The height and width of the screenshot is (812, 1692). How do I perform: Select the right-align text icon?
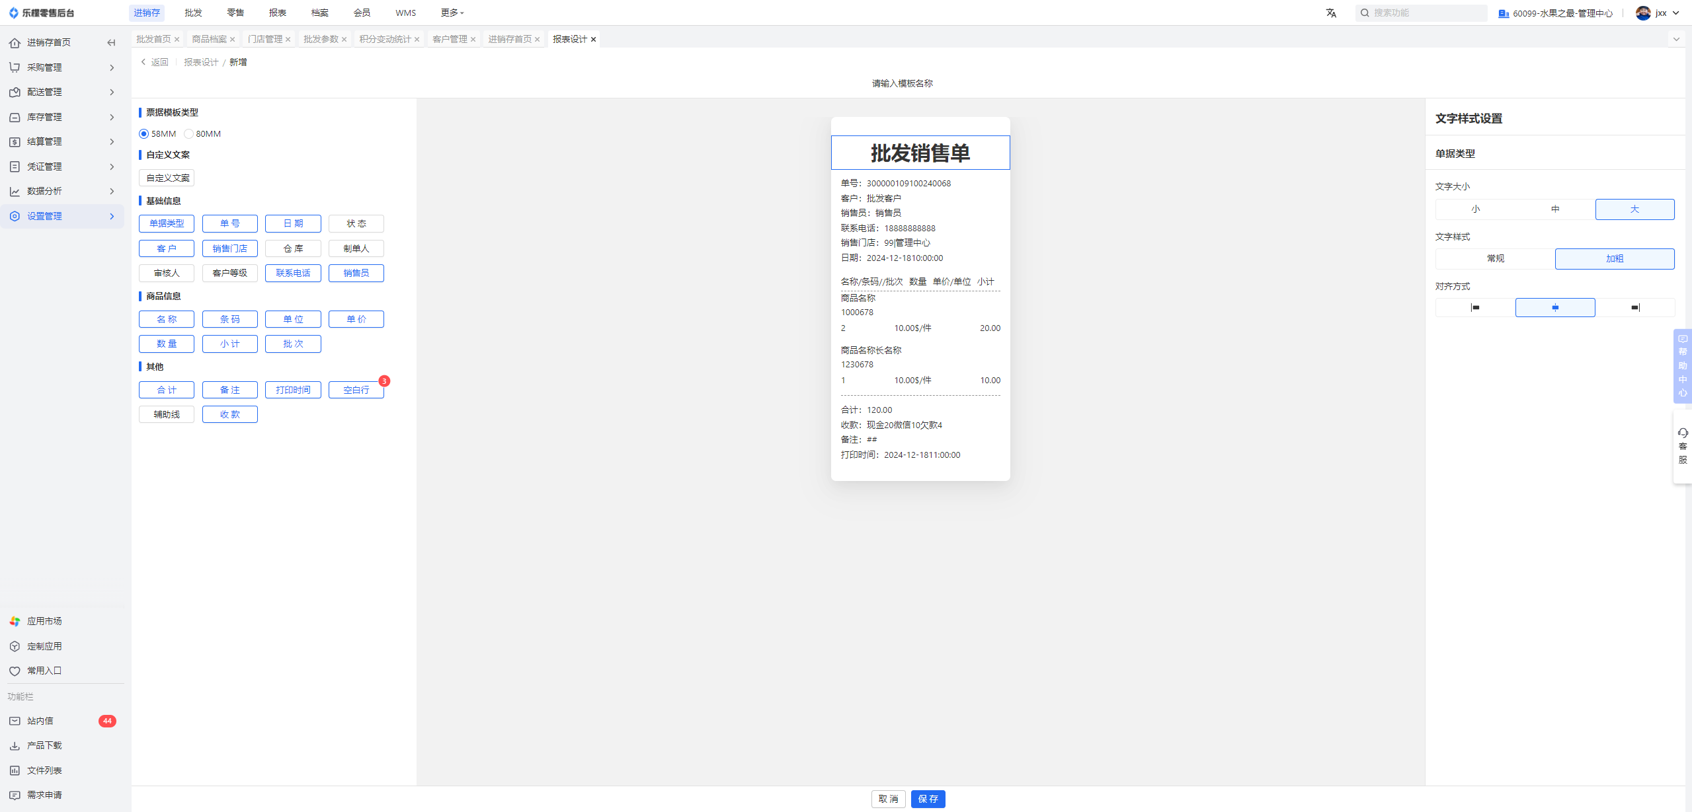tap(1634, 308)
